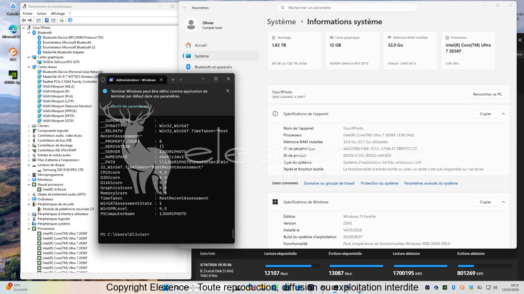The height and width of the screenshot is (294, 524).
Task: Expand the Claviers device category
Action: (29, 126)
